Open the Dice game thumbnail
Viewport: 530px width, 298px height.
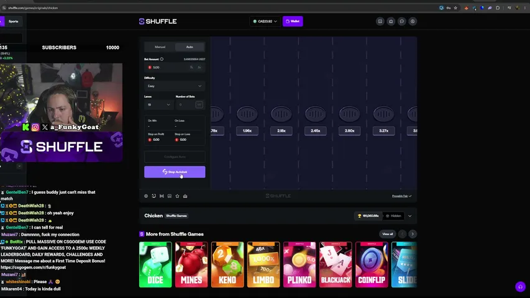[x=155, y=264]
